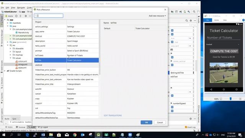Open colors.xml in values folder
Screen dimensions: 245x138
[x=23, y=61]
